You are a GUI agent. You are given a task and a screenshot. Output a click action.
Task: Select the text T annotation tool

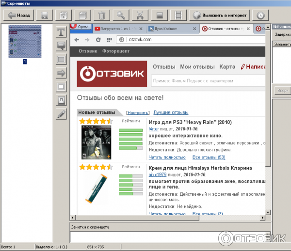(x=61, y=32)
